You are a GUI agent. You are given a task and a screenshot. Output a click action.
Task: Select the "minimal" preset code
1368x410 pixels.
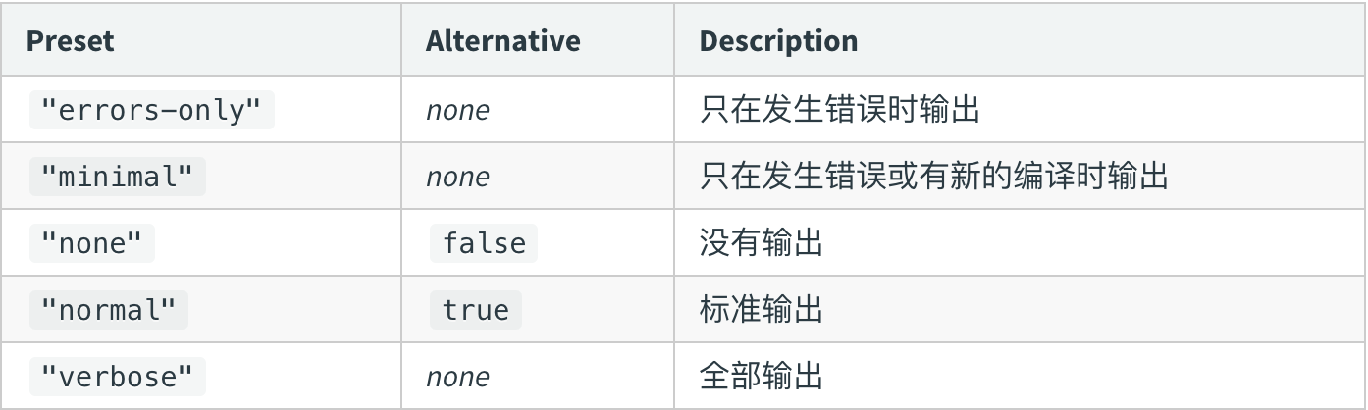pos(117,177)
